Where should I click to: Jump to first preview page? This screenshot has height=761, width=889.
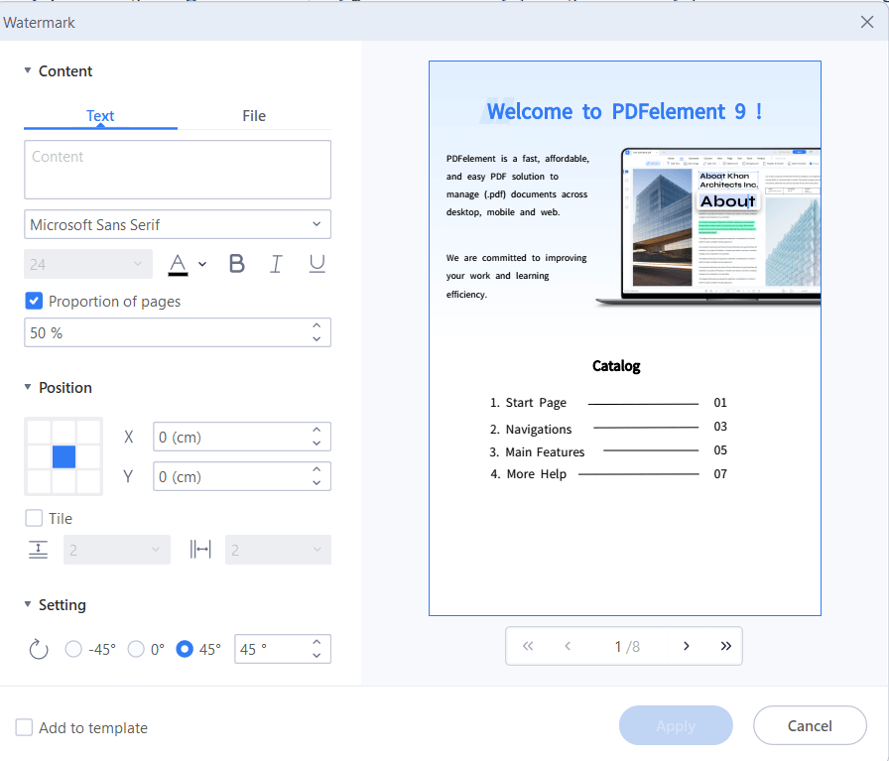pos(528,646)
